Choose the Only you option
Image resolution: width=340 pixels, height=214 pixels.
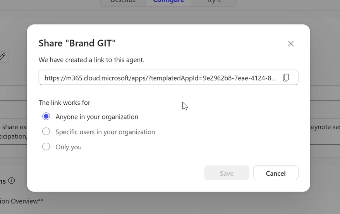click(x=46, y=147)
